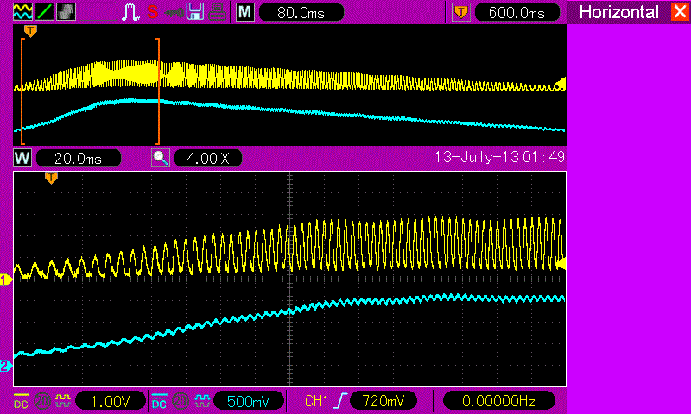The width and height of the screenshot is (691, 414).
Task: Click the key lock icon in top bar
Action: click(174, 13)
